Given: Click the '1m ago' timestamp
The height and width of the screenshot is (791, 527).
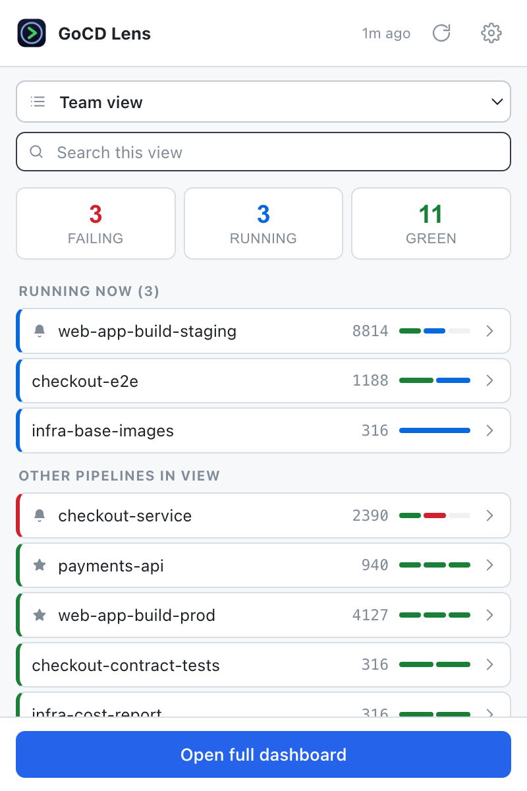Looking at the screenshot, I should (x=386, y=33).
